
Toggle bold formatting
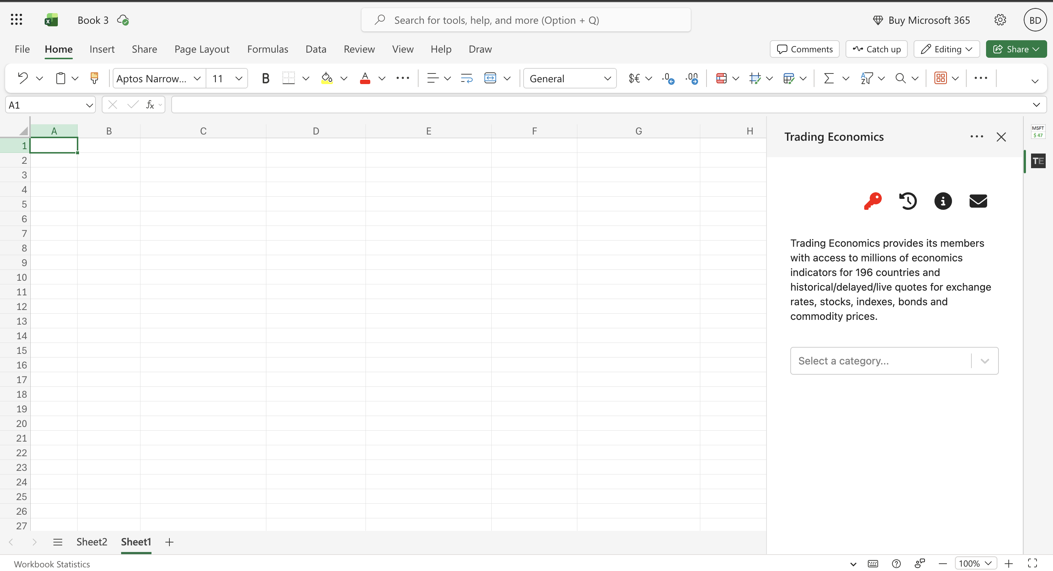(x=265, y=78)
